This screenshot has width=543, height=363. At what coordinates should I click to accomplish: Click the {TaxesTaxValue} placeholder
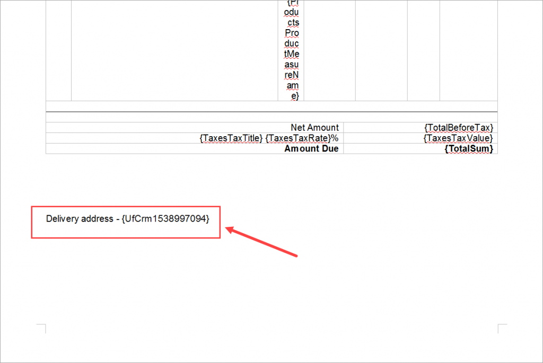458,138
